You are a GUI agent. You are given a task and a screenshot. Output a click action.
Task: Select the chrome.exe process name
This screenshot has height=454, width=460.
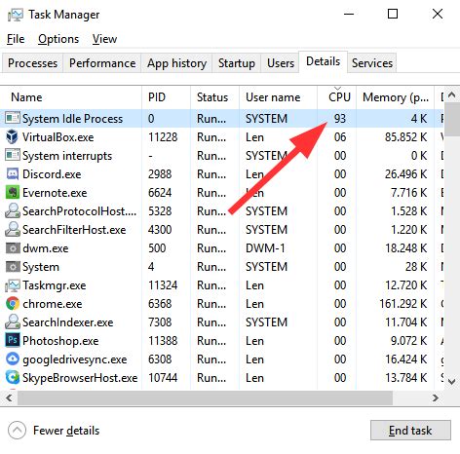(53, 304)
